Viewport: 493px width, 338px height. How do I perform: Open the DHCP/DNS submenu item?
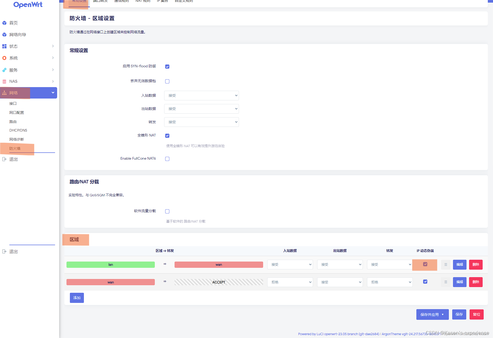tap(18, 130)
